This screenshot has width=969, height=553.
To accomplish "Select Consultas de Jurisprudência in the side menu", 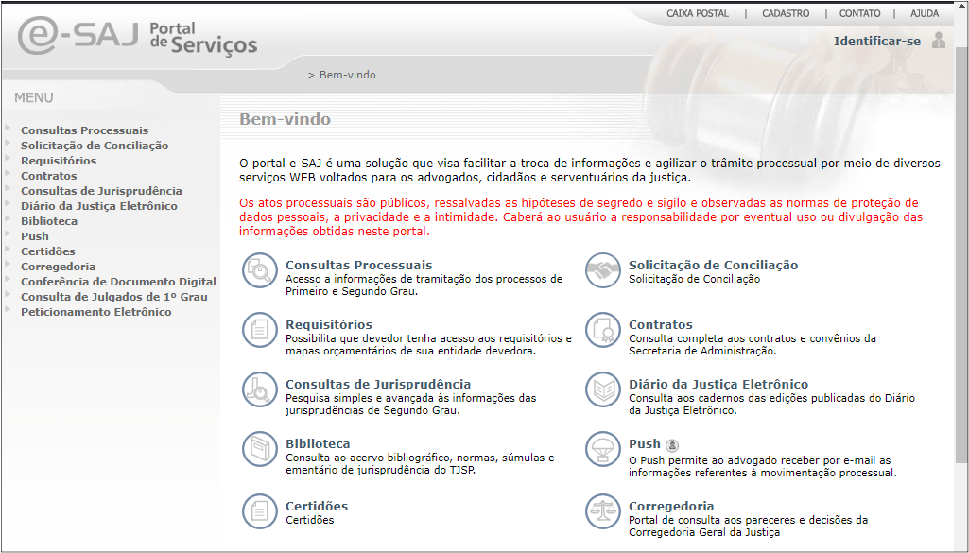I will 101,191.
